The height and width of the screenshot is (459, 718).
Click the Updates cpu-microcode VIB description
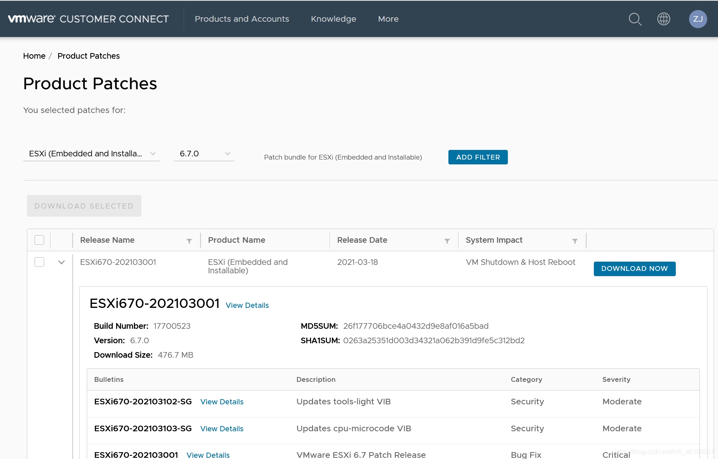(354, 428)
